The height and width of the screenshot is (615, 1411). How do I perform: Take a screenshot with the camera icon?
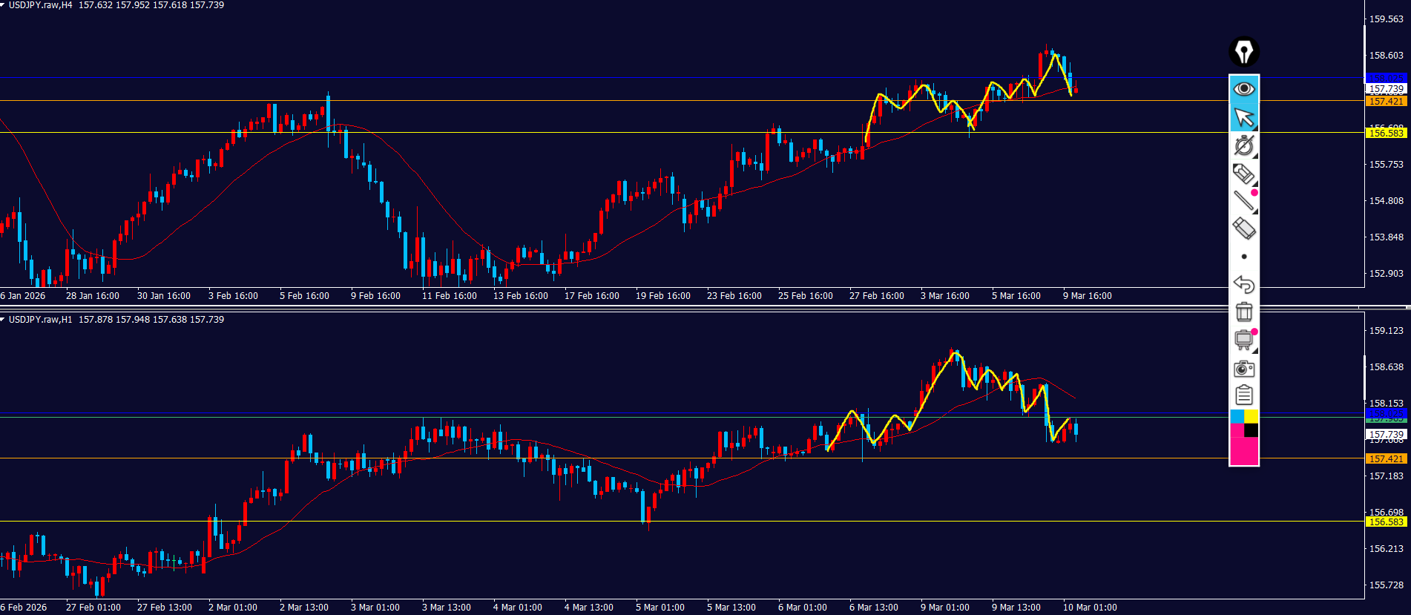point(1243,369)
